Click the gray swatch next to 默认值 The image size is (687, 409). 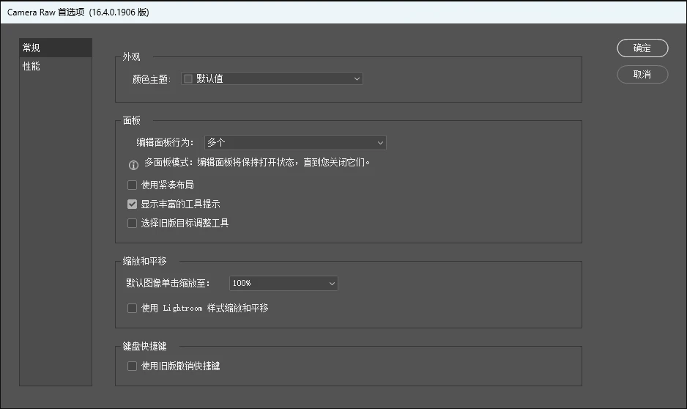pos(188,78)
